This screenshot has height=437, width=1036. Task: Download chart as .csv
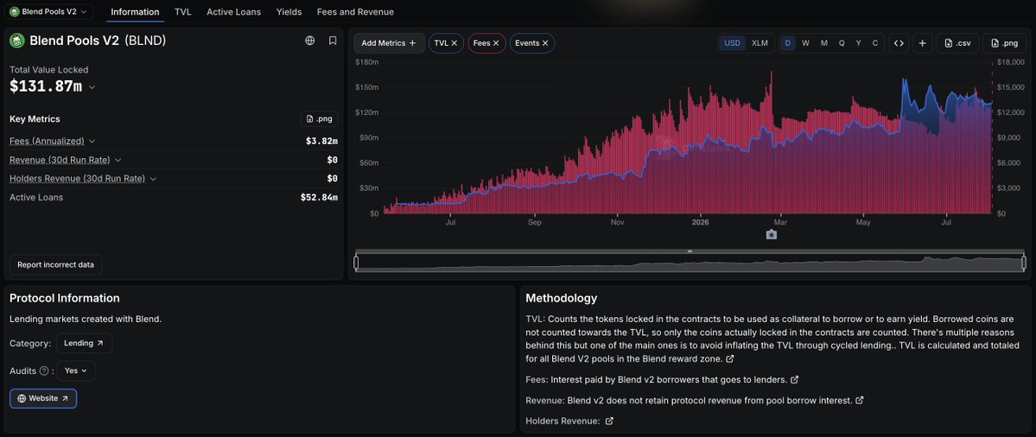957,43
